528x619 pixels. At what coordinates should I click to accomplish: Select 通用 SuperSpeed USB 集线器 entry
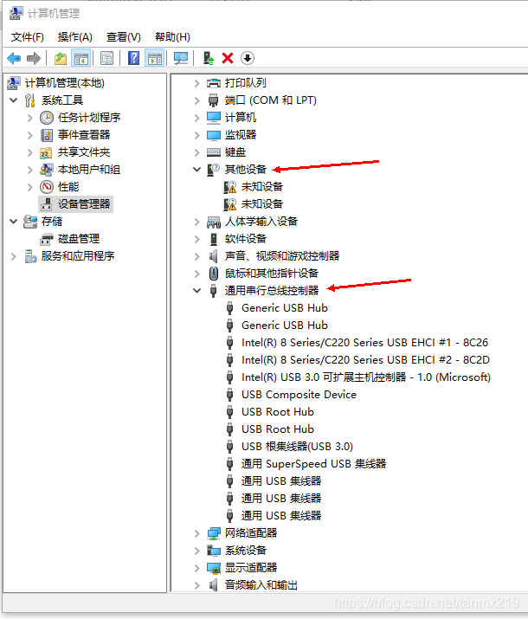(313, 464)
